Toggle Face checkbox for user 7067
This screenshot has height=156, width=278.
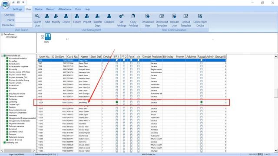point(131,63)
